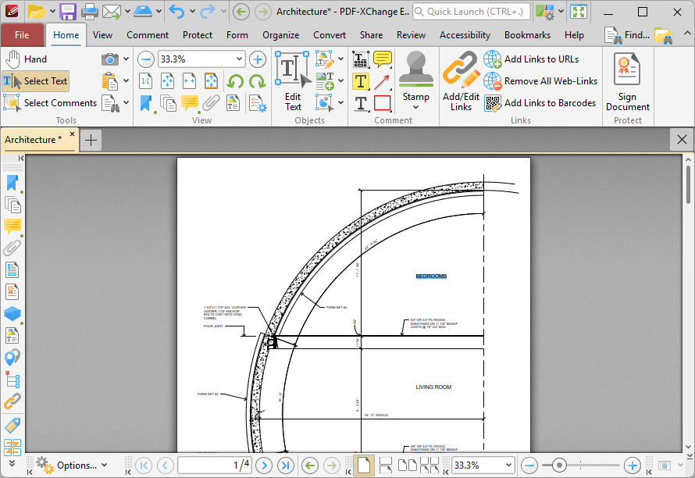The width and height of the screenshot is (695, 478).
Task: Switch to the Comment ribbon tab
Action: pyautogui.click(x=148, y=35)
